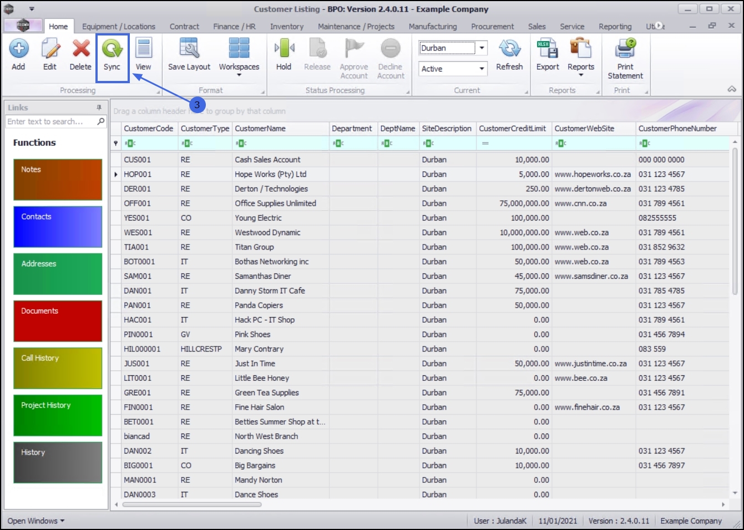Switch to the Home tab
Image resolution: width=744 pixels, height=530 pixels.
(x=58, y=27)
